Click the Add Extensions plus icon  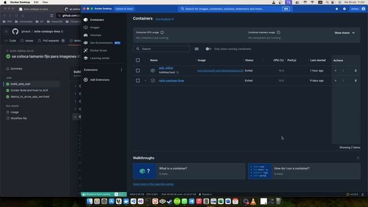pos(86,80)
